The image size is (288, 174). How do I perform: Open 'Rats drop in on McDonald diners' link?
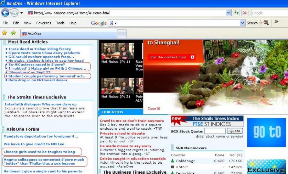point(38,80)
